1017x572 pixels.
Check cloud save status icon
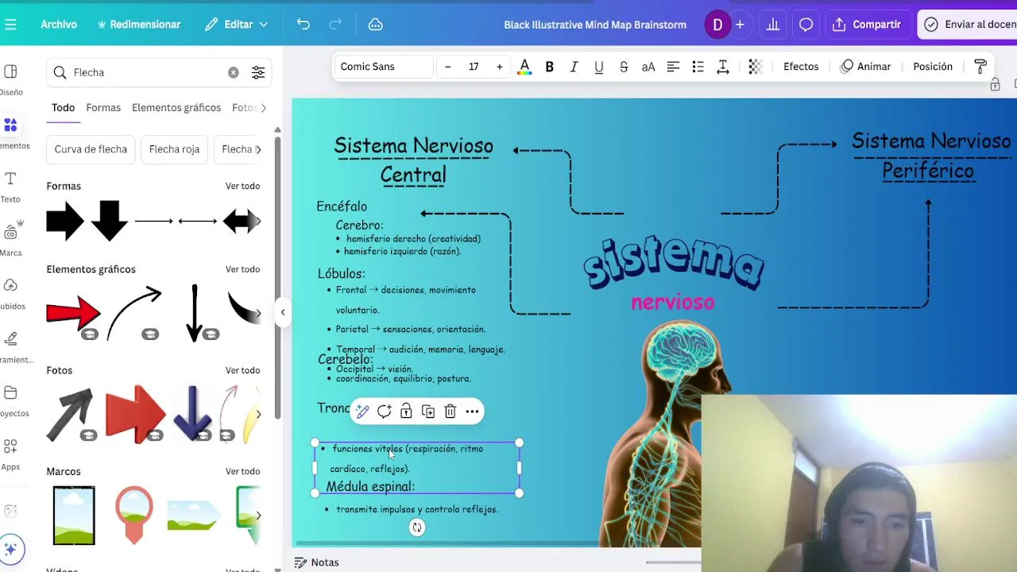(x=376, y=25)
